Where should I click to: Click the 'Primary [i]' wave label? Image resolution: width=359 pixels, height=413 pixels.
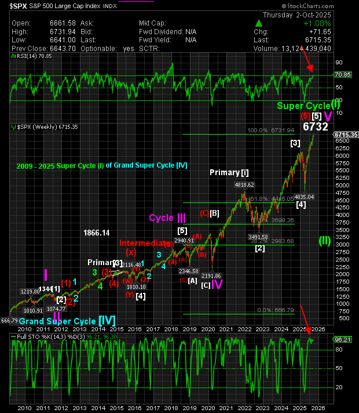pyautogui.click(x=229, y=172)
